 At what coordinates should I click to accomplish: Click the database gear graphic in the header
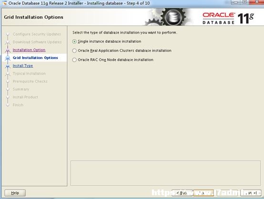click(x=173, y=17)
